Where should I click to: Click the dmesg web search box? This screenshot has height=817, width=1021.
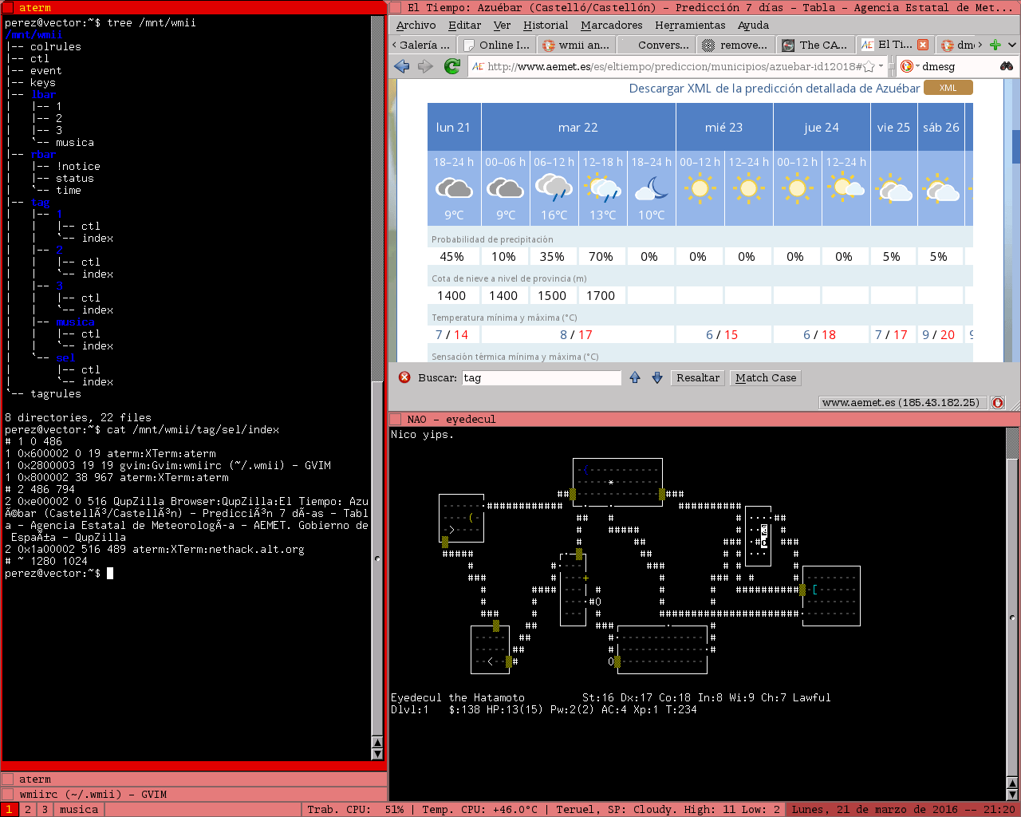(x=956, y=66)
